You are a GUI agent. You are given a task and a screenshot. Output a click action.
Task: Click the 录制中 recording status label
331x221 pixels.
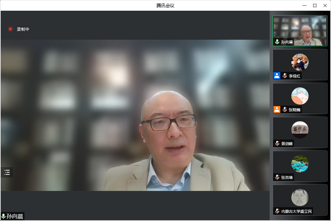coord(23,29)
